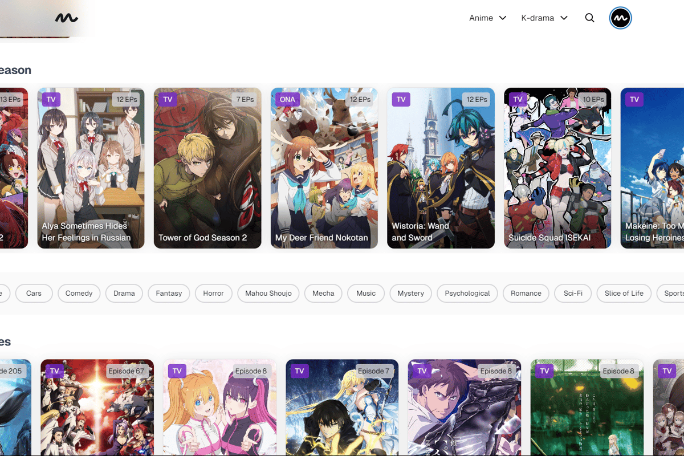Open the Episode 7 latest release card
Image resolution: width=684 pixels, height=456 pixels.
coord(342,408)
